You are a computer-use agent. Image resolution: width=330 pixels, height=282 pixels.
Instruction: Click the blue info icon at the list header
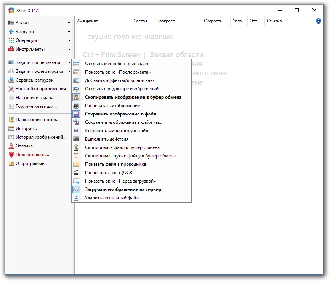(319, 21)
